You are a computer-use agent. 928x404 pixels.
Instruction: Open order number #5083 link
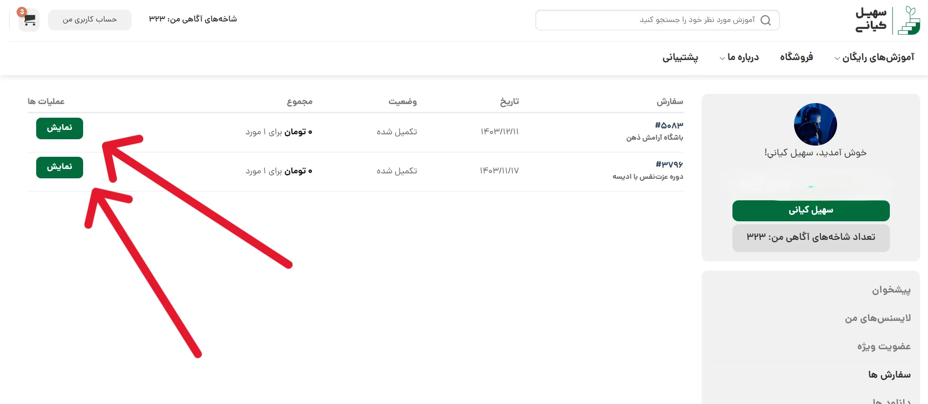click(x=669, y=126)
